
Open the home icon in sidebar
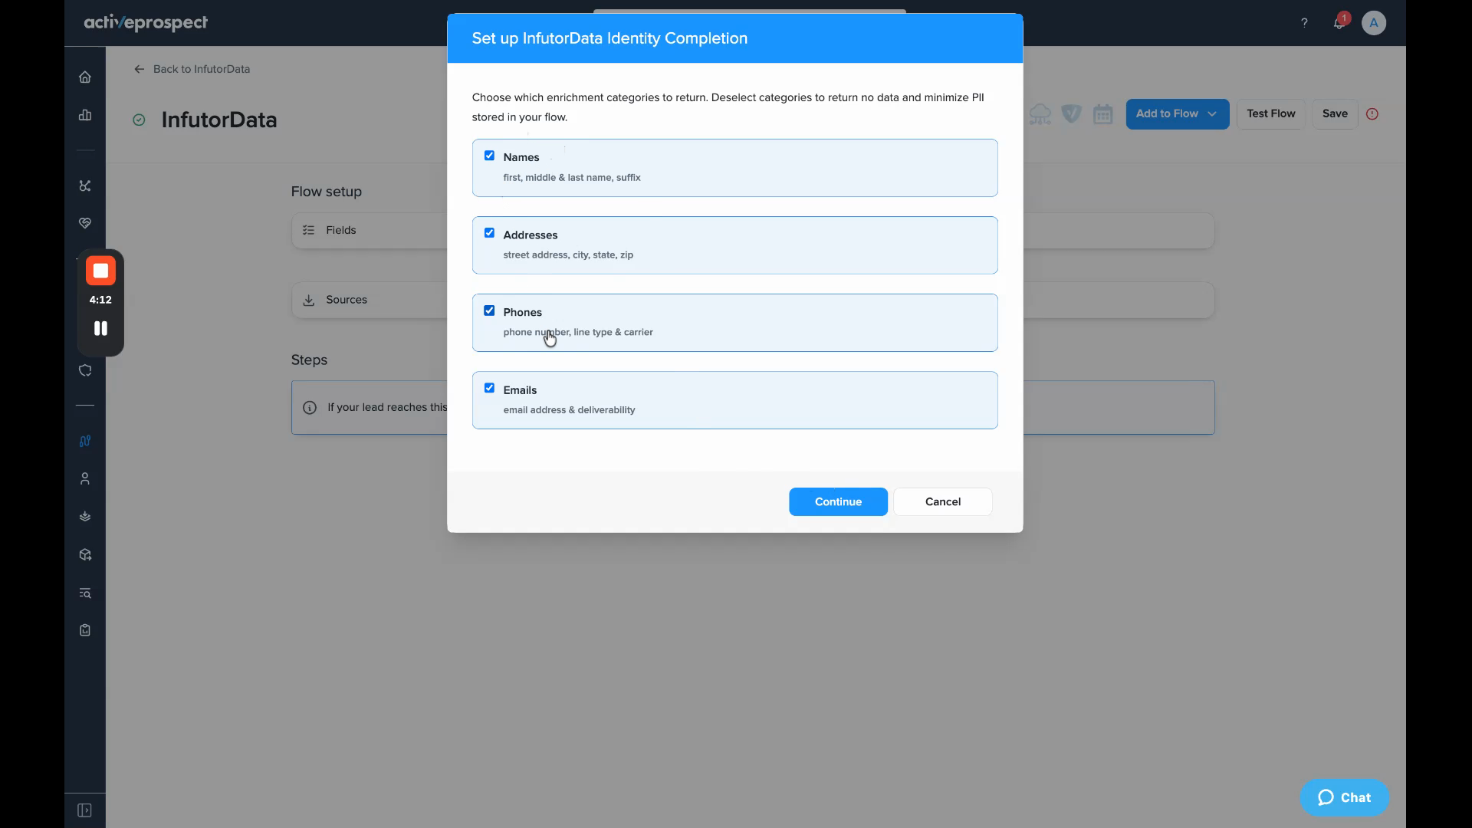coord(85,77)
